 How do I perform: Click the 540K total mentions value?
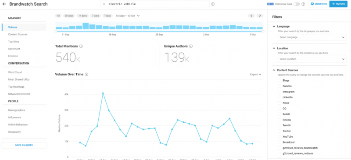pos(68,57)
